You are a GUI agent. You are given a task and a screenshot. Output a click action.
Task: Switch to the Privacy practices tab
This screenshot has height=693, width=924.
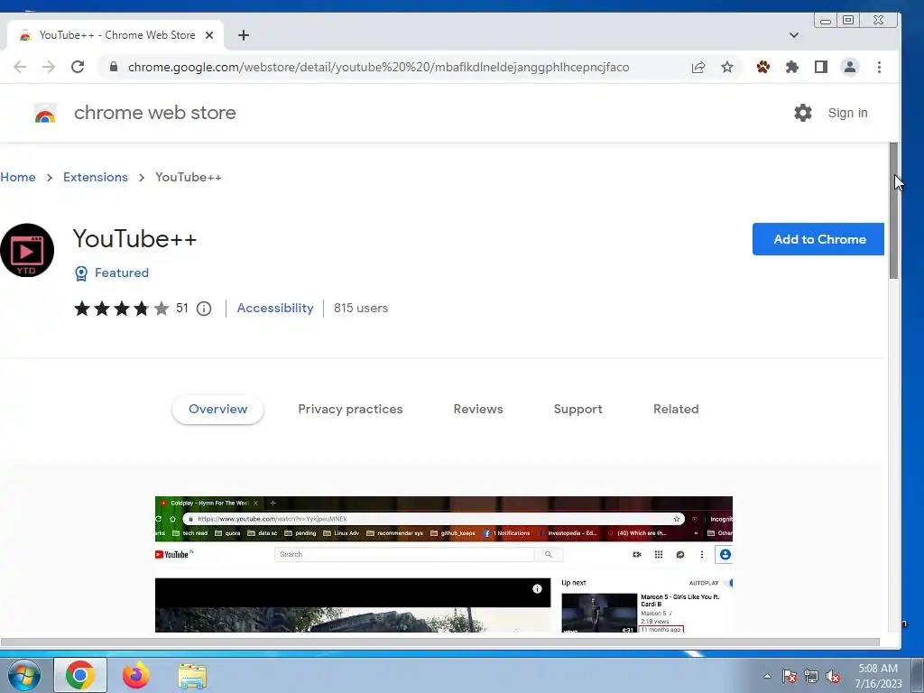[x=350, y=410]
